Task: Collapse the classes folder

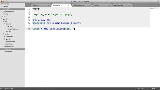Action: (5, 24)
